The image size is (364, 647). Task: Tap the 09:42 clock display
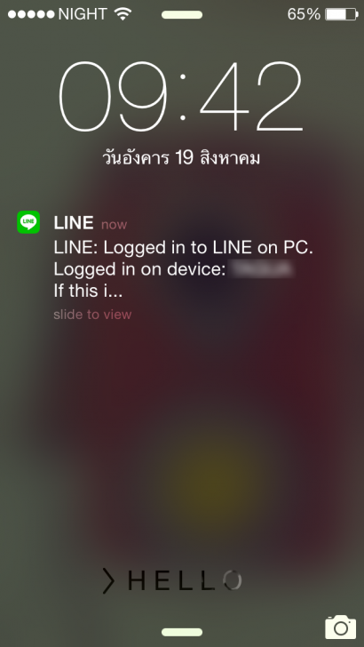181,97
